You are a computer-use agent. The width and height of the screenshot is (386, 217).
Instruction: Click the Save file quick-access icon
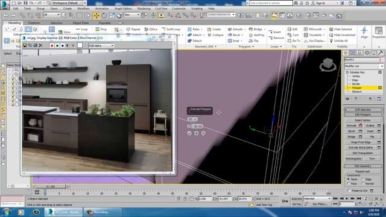coord(25,3)
